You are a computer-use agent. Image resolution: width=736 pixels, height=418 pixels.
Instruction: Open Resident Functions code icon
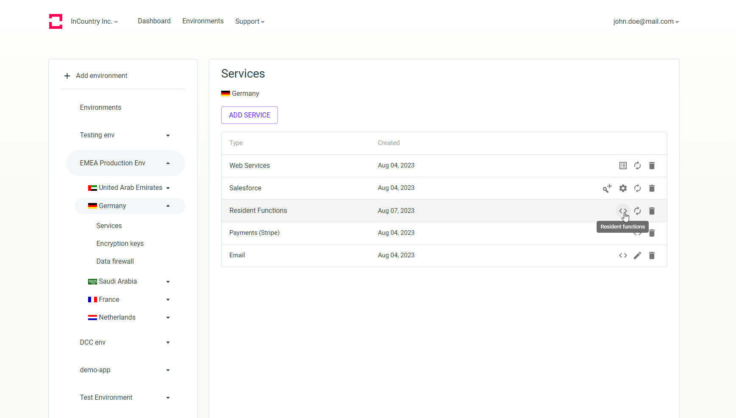(x=623, y=211)
